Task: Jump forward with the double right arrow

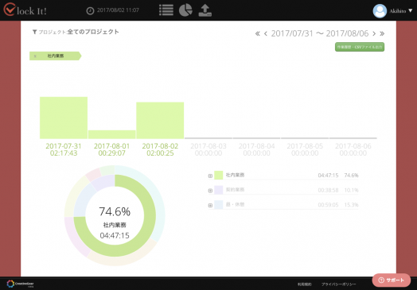Action: [x=382, y=33]
